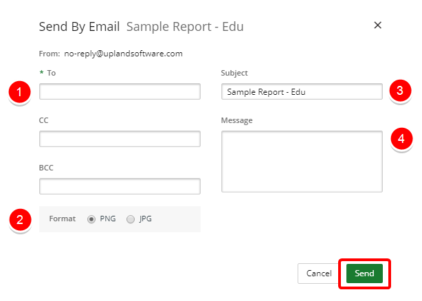
Task: Click the no-reply@uplandsoftware.com sender address
Action: pyautogui.click(x=123, y=54)
